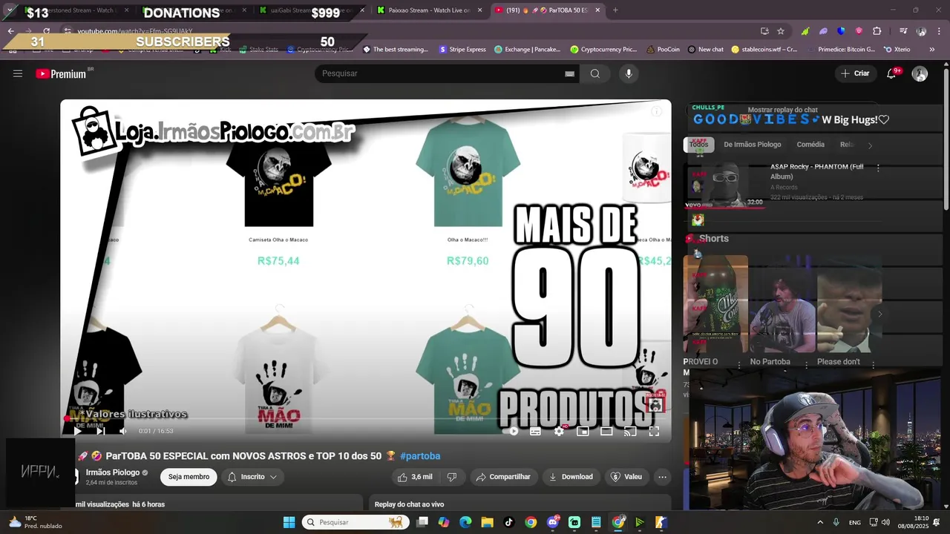
Task: Open more actions three-dot menu
Action: (662, 477)
